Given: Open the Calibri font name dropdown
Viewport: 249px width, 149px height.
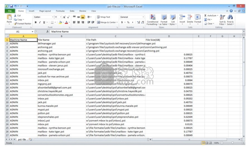Looking at the screenshot, I should [x=53, y=17].
